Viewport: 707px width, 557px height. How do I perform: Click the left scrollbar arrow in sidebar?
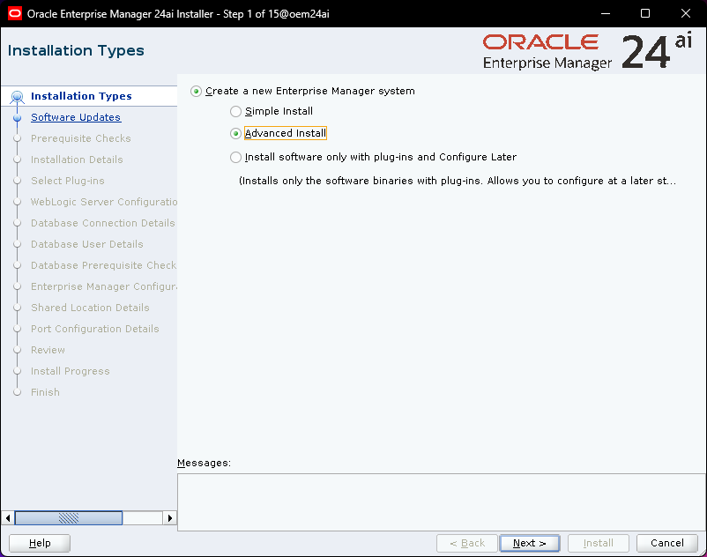pos(8,518)
